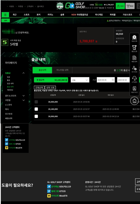Click the end date 2025-03-25 field
140x204 pixels.
coord(123,80)
